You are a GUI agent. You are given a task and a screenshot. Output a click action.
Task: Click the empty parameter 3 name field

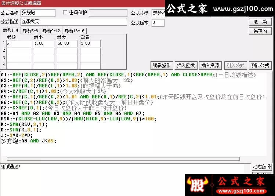tap(19, 58)
